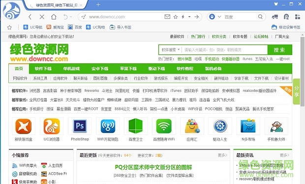Open the 软件搜索 category dropdown
Image resolution: width=305 pixels, height=184 pixels.
click(x=170, y=50)
